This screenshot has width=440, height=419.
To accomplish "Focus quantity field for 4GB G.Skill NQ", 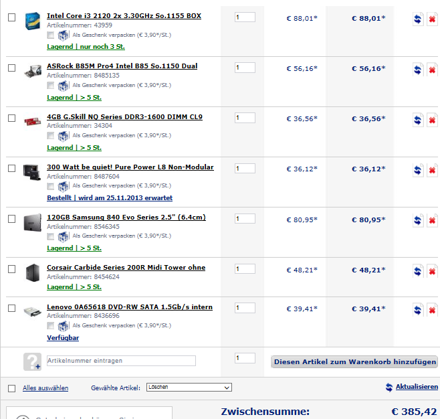I will pos(245,118).
